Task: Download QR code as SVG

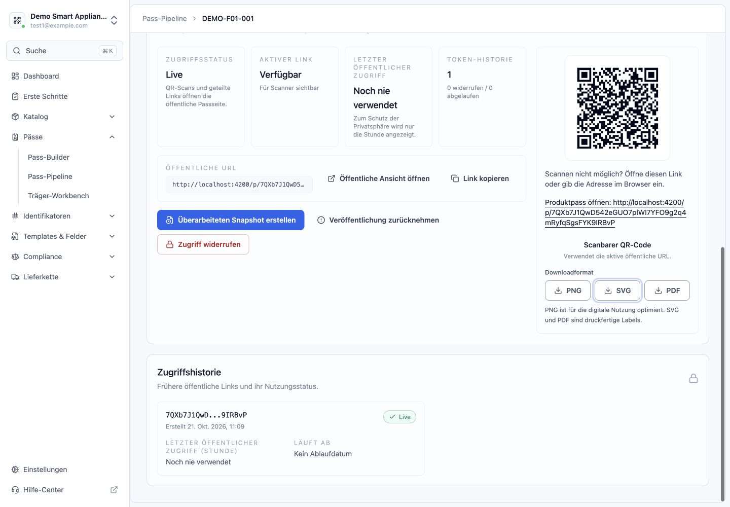Action: (x=617, y=291)
